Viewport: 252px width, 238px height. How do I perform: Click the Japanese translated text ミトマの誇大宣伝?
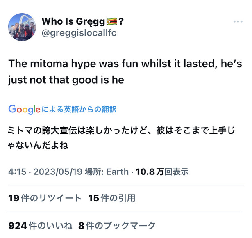click(x=121, y=138)
